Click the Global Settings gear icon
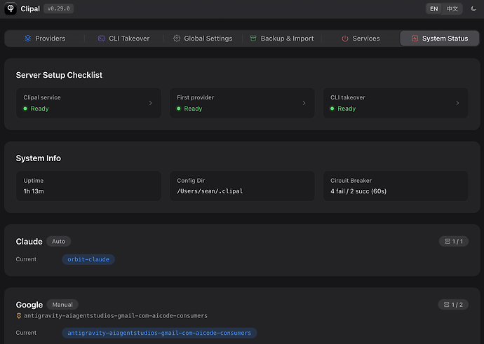Screen dimensions: 484x344 click(177, 39)
